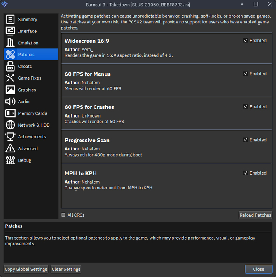This screenshot has width=276, height=277.
Task: Disable the Widescreen 16:9 patch checkbox
Action: (246, 40)
